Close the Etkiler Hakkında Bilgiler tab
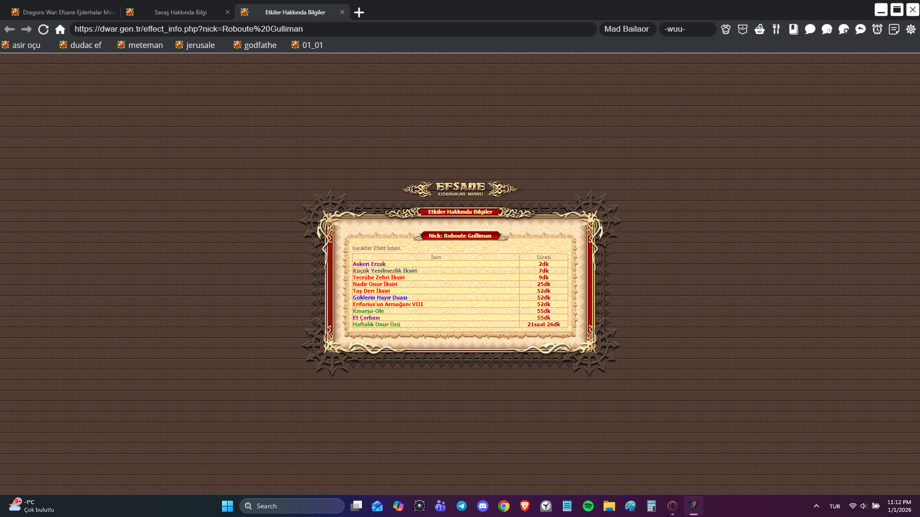920x517 pixels. tap(342, 12)
